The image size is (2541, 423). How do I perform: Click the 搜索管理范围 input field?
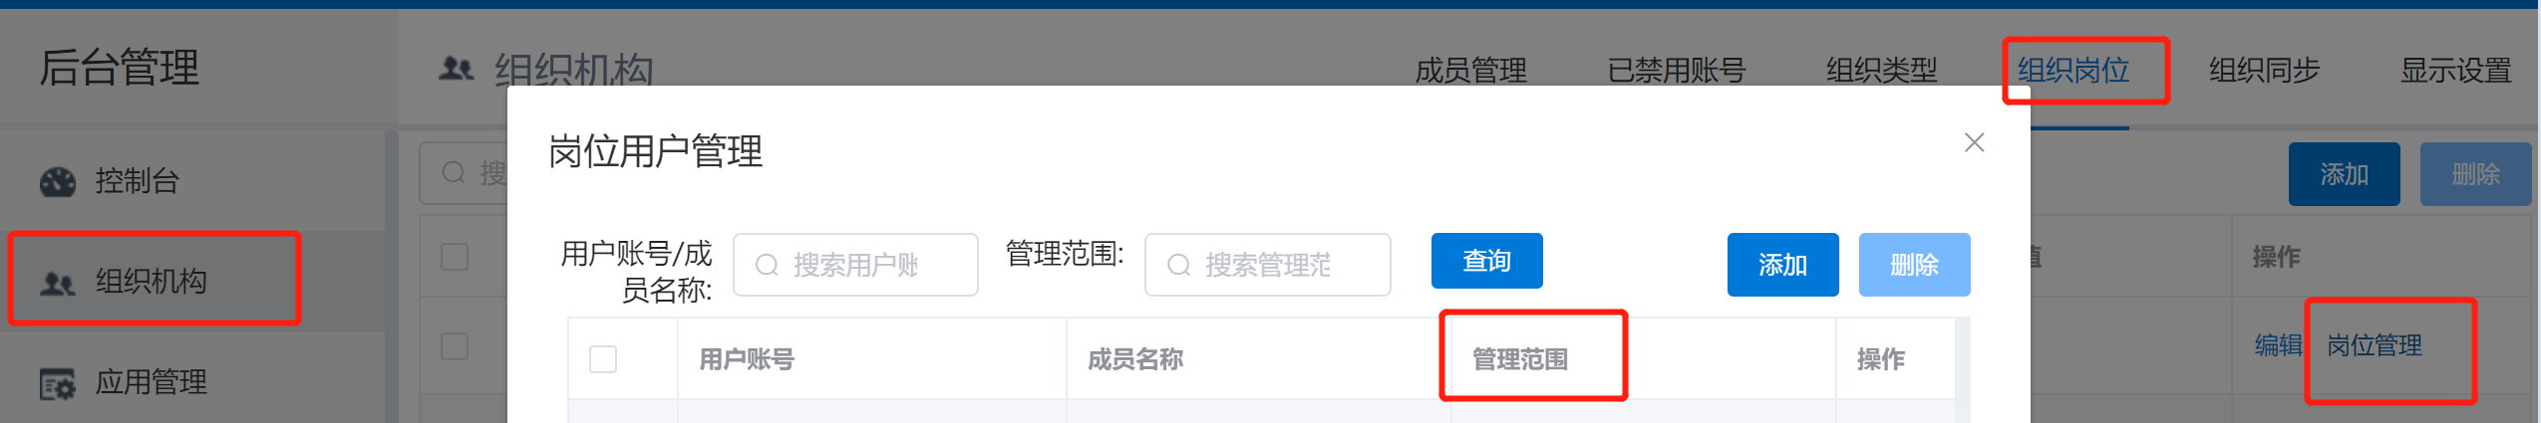point(1267,265)
